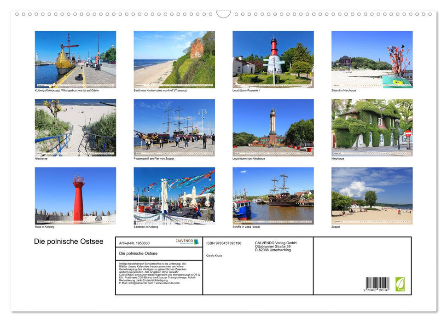Image resolution: width=447 pixels, height=322 pixels.
Task: Click the ISBN 9783457395196 label
Action: (x=224, y=243)
